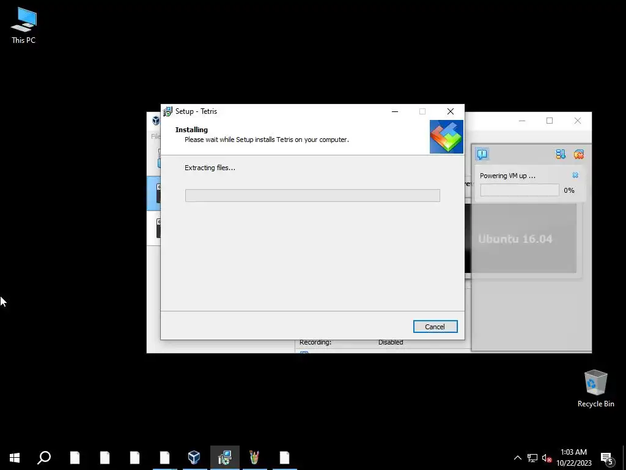This screenshot has width=626, height=470.
Task: Minimize the VirtualBox Manager window
Action: coord(522,121)
